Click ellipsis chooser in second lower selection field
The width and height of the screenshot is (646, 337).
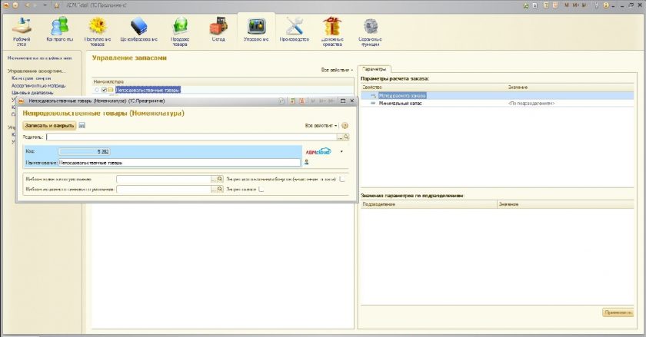coord(214,190)
